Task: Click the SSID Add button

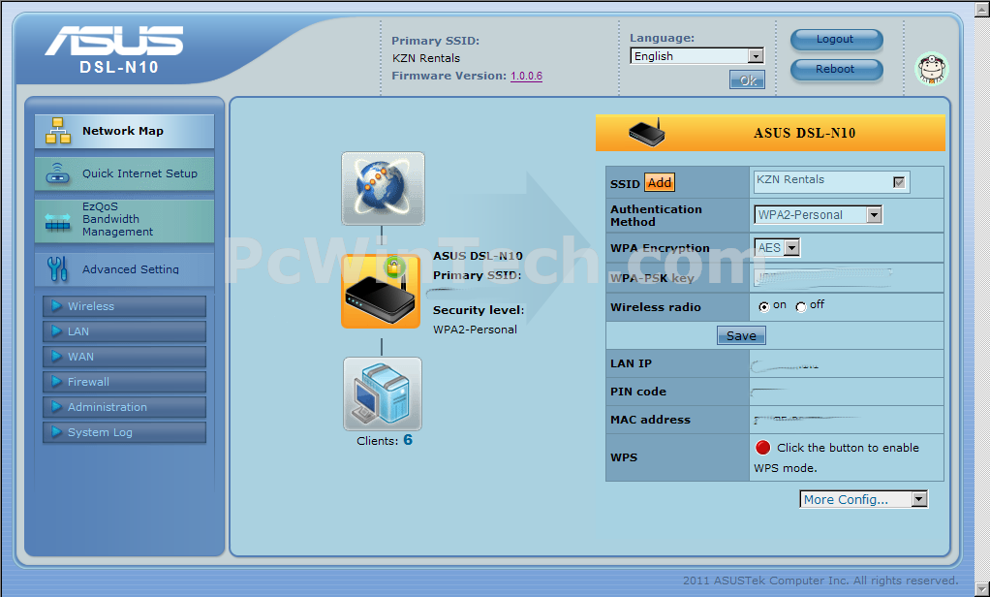Action: pyautogui.click(x=659, y=182)
